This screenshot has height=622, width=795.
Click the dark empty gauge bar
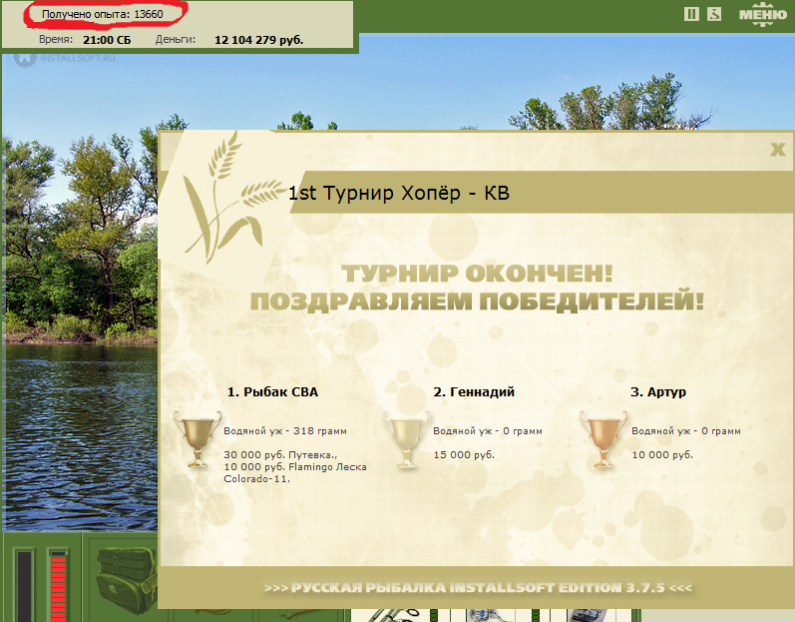pyautogui.click(x=24, y=585)
